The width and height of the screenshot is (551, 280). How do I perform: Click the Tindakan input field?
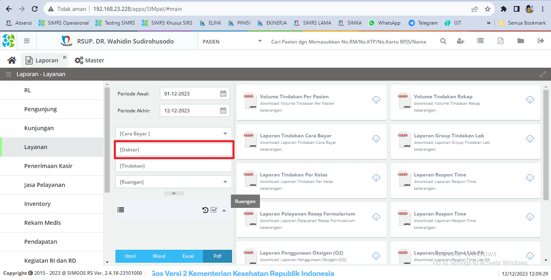coord(174,166)
